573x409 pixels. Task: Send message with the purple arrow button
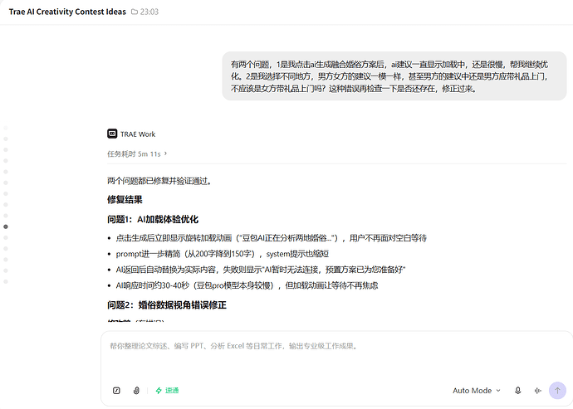557,391
